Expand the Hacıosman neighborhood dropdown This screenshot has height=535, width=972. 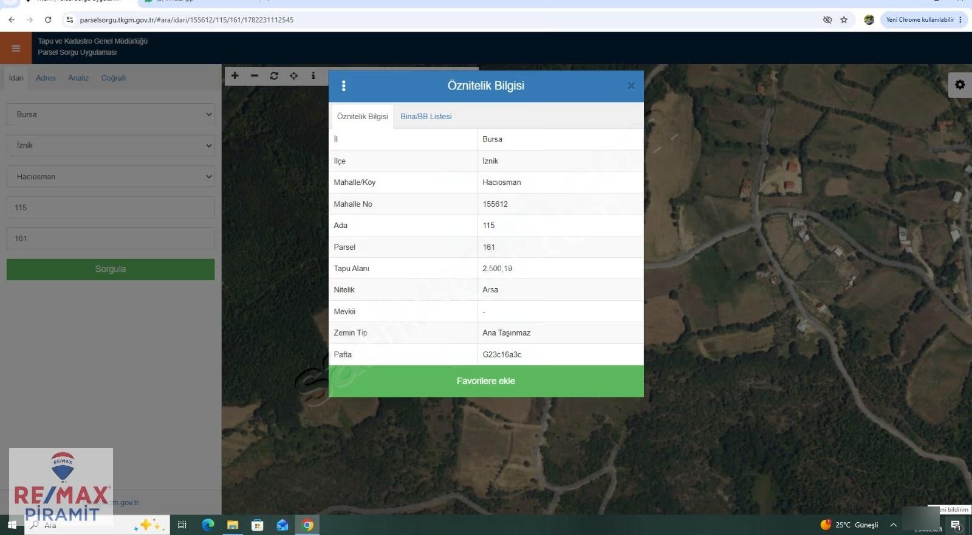pos(111,177)
